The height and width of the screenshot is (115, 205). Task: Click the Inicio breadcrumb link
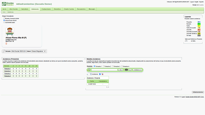click(4, 12)
